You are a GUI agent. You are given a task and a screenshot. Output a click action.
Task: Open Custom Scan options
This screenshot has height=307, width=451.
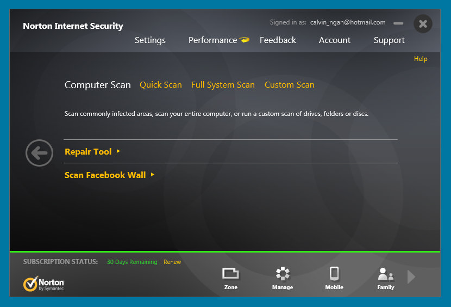click(x=290, y=85)
